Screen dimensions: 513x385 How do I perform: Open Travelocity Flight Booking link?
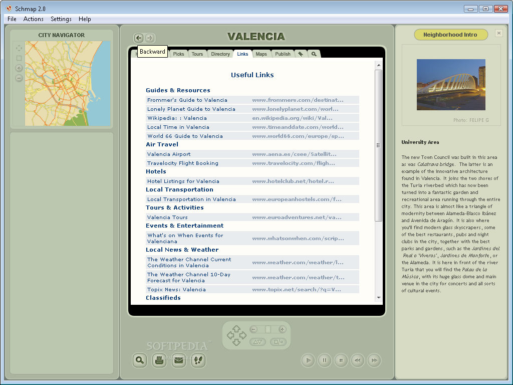(182, 163)
